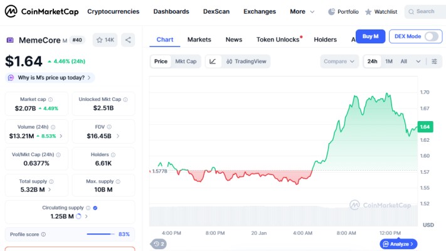Open chart settings sliders icon
This screenshot has height=251, width=446.
[x=434, y=61]
